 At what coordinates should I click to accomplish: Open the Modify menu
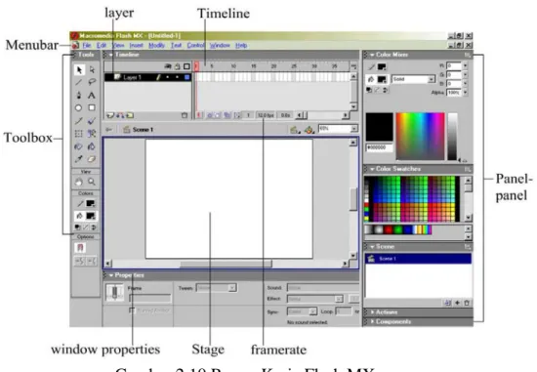pos(156,45)
